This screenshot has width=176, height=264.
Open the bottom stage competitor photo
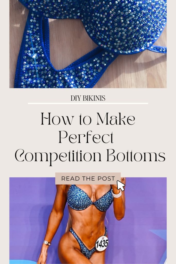coord(88,221)
